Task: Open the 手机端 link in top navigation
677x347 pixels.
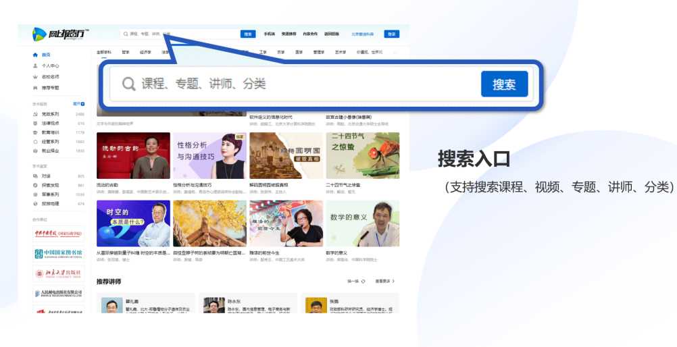Action: click(x=269, y=34)
